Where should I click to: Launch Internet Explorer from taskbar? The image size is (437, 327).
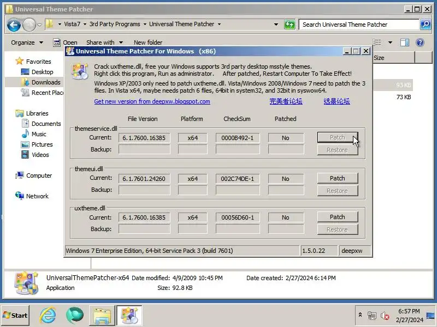pos(48,316)
